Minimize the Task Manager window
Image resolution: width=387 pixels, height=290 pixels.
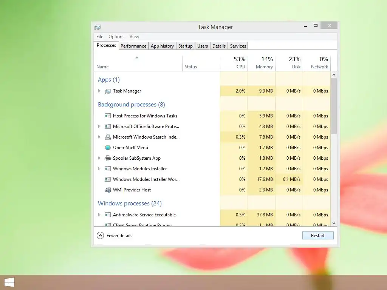click(x=305, y=26)
